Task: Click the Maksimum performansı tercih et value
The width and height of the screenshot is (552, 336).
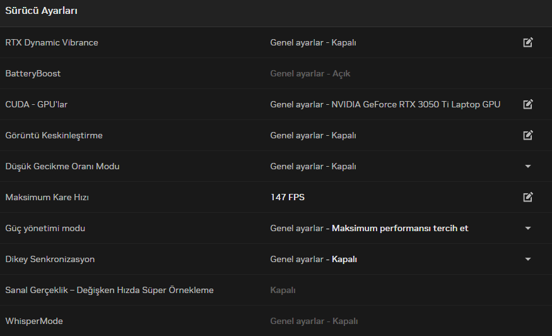Action: (x=400, y=228)
